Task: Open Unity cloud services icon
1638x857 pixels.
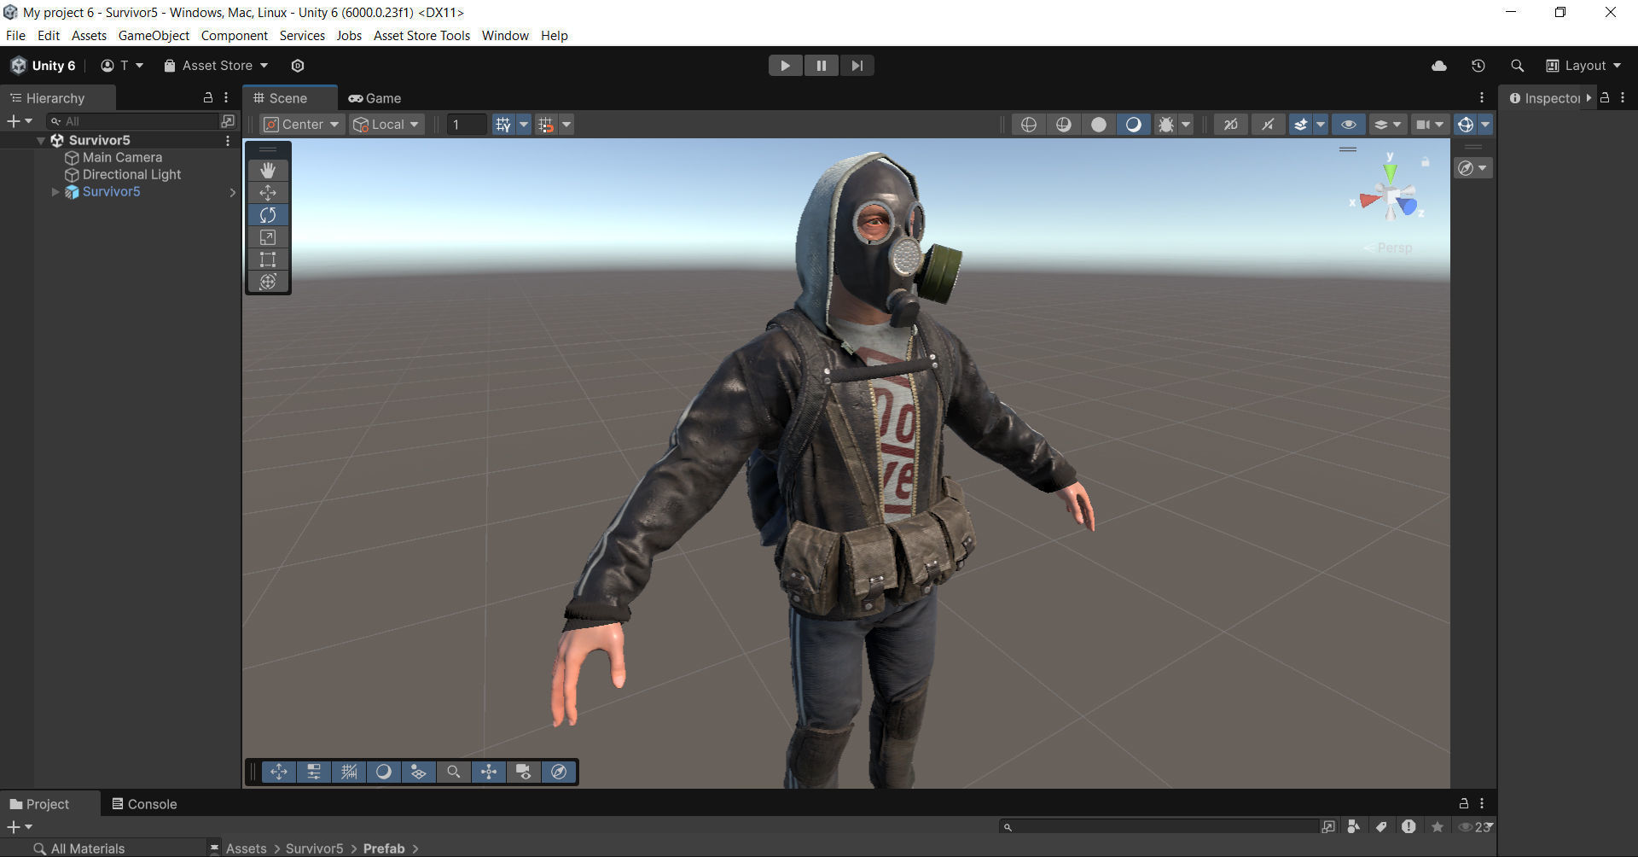Action: click(x=1439, y=66)
